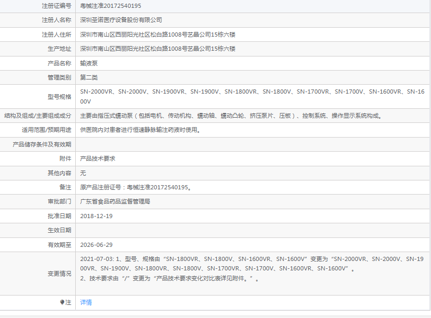This screenshot has width=431, height=318.
Task: Click the 适用范围/预期用途 label
Action: pyautogui.click(x=46, y=130)
